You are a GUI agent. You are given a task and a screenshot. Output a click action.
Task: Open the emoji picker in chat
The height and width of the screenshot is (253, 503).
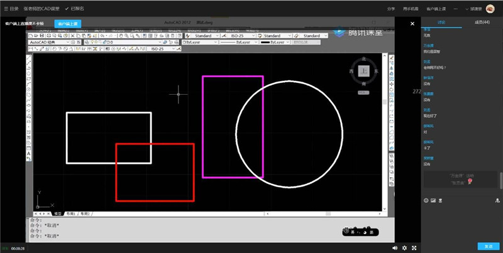coord(426,200)
